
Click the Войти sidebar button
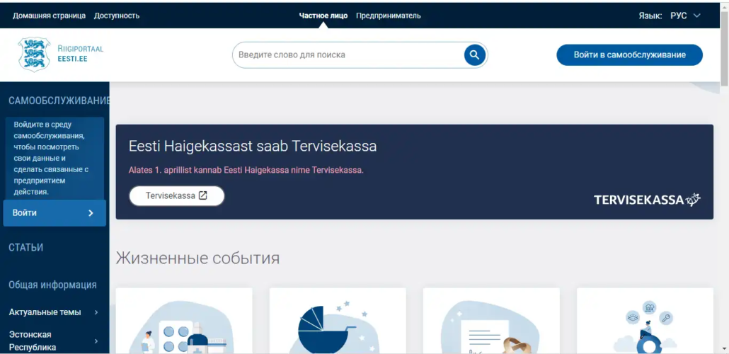[x=54, y=213]
